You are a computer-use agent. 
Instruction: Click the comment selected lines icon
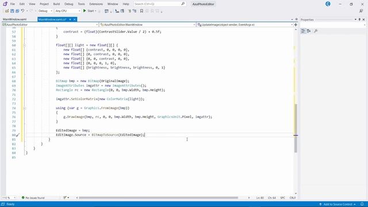click(129, 11)
